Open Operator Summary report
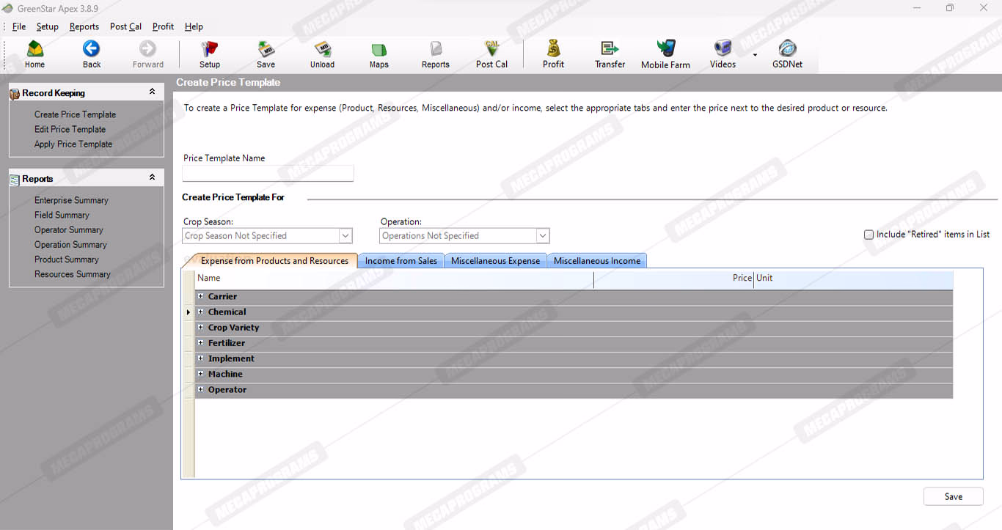This screenshot has height=530, width=1002. (x=68, y=229)
